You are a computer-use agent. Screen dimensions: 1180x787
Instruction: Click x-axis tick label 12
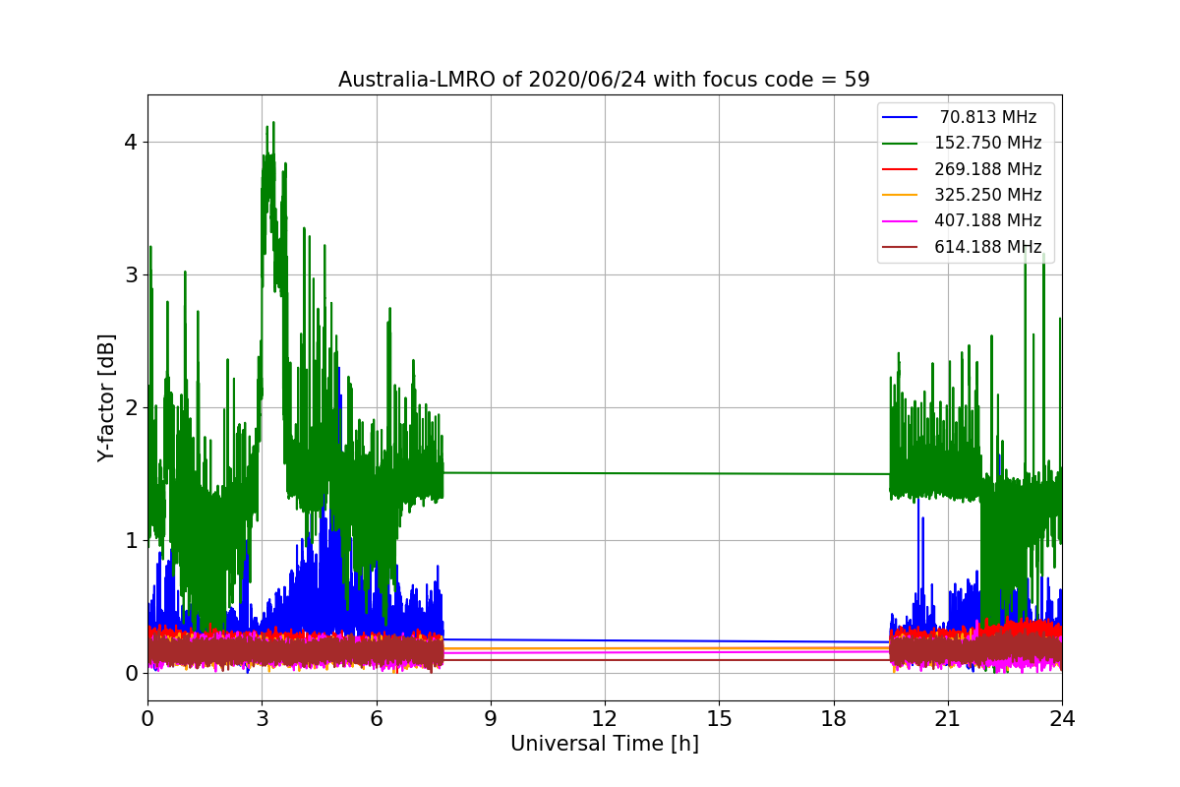pos(605,719)
